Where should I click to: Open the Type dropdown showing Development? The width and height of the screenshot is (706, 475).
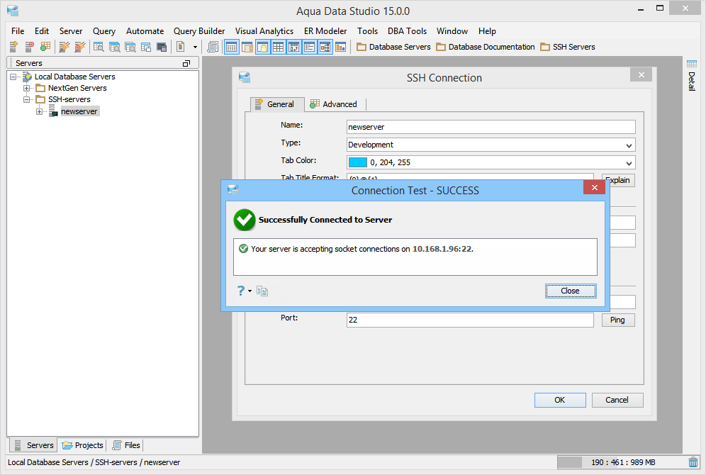491,145
